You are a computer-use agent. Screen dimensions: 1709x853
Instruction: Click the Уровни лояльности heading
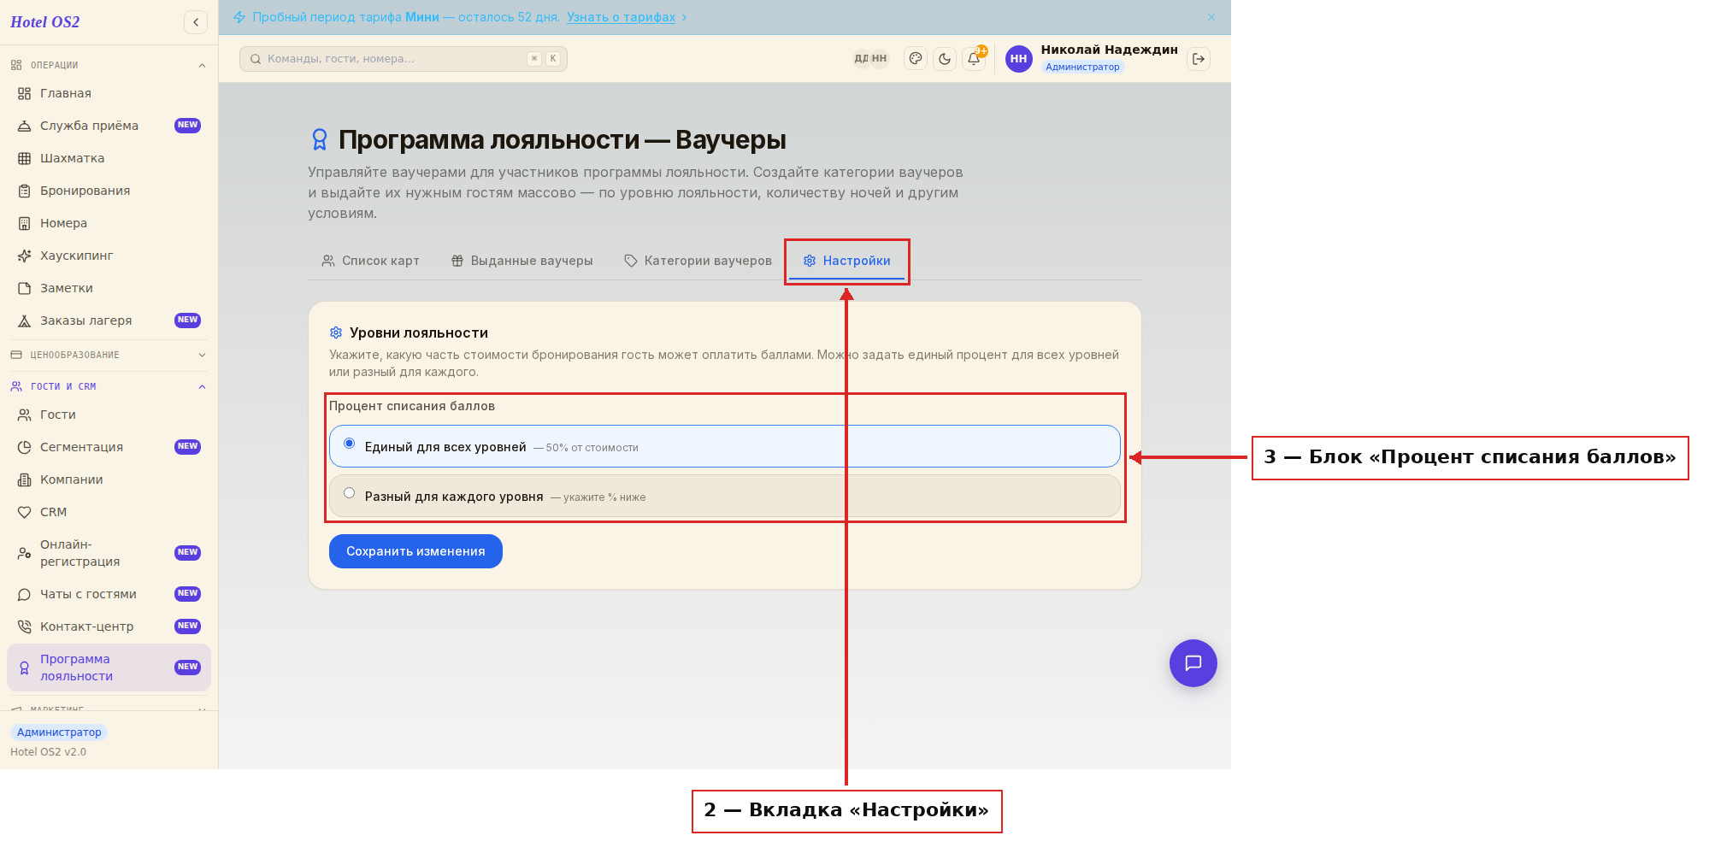419,332
